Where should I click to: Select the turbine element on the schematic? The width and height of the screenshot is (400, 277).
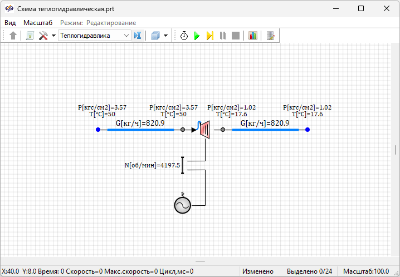(x=205, y=130)
